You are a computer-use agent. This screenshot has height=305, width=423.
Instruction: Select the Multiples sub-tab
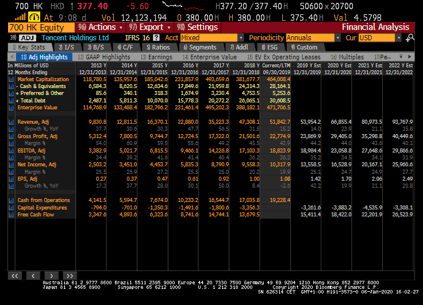348,57
